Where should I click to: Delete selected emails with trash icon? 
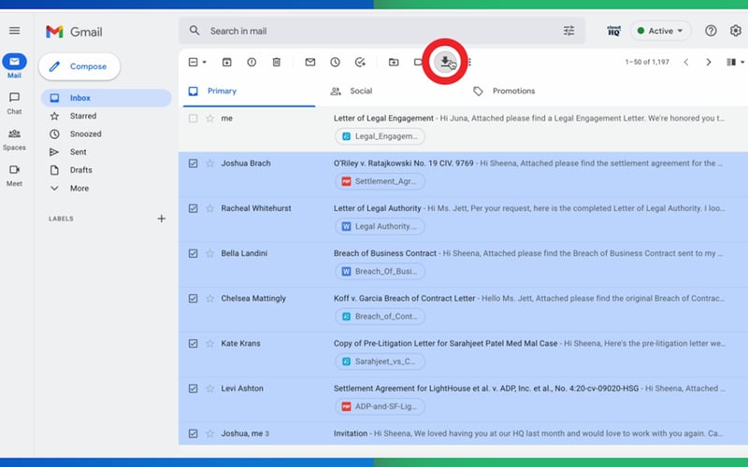point(277,63)
